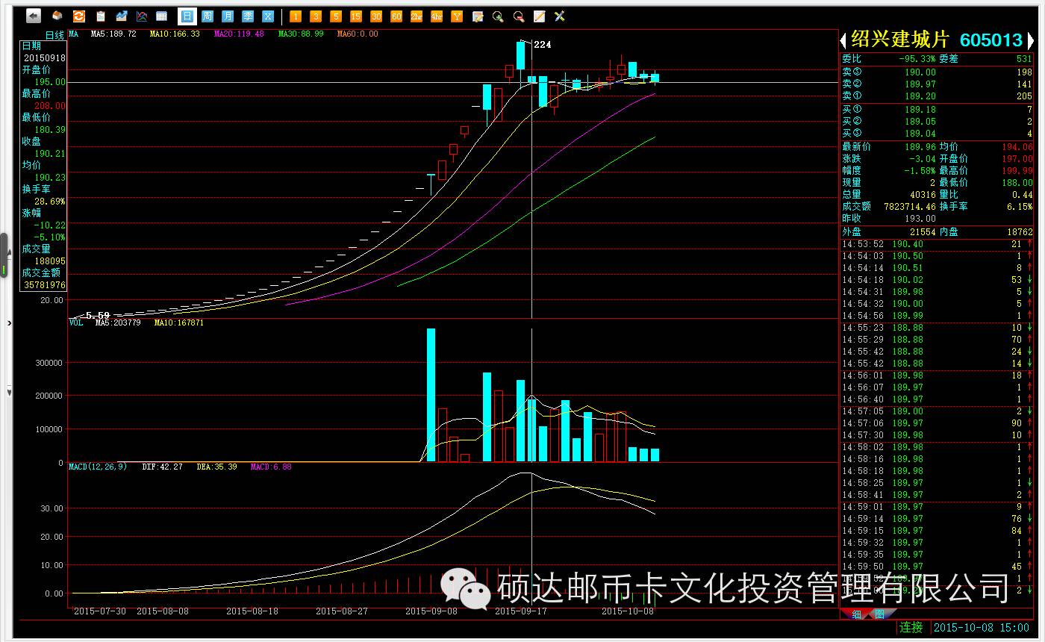Go to next stock with right arrow

pyautogui.click(x=1031, y=40)
